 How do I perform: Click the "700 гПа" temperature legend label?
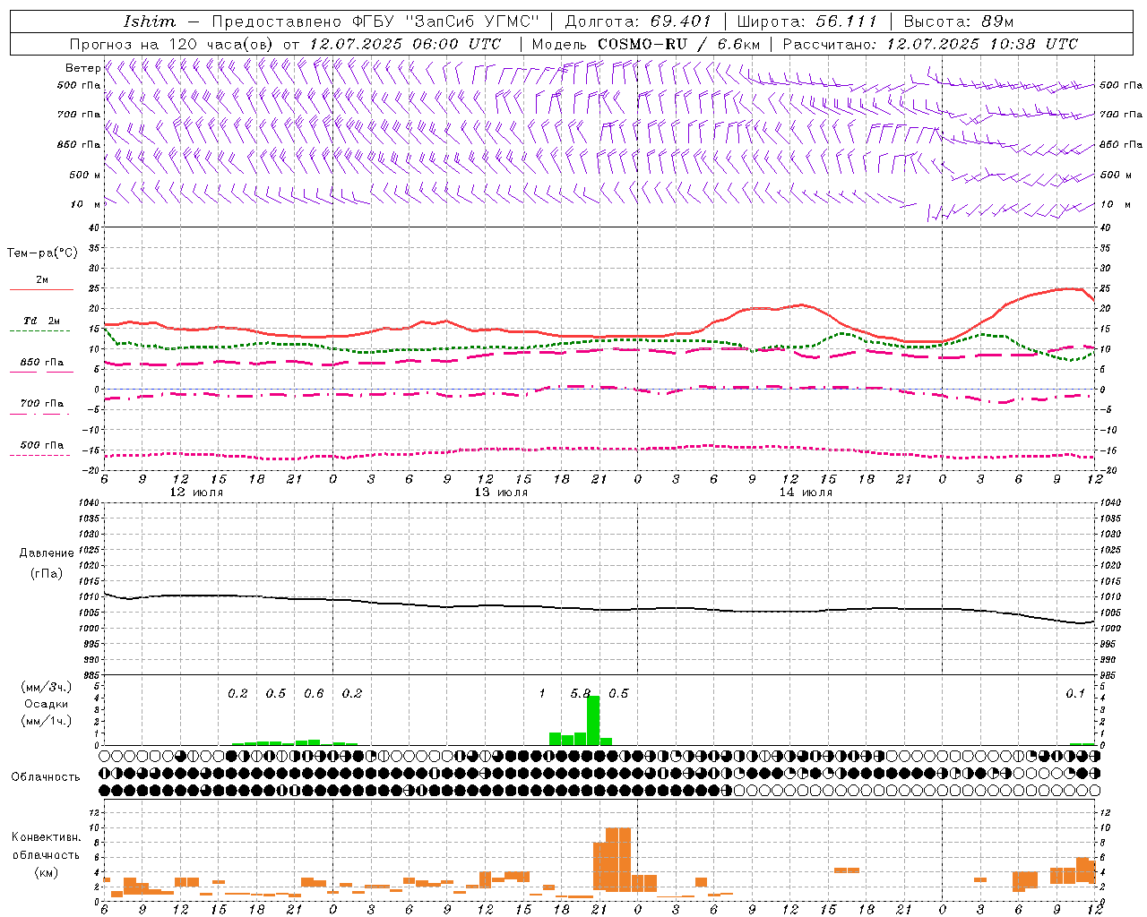42,403
